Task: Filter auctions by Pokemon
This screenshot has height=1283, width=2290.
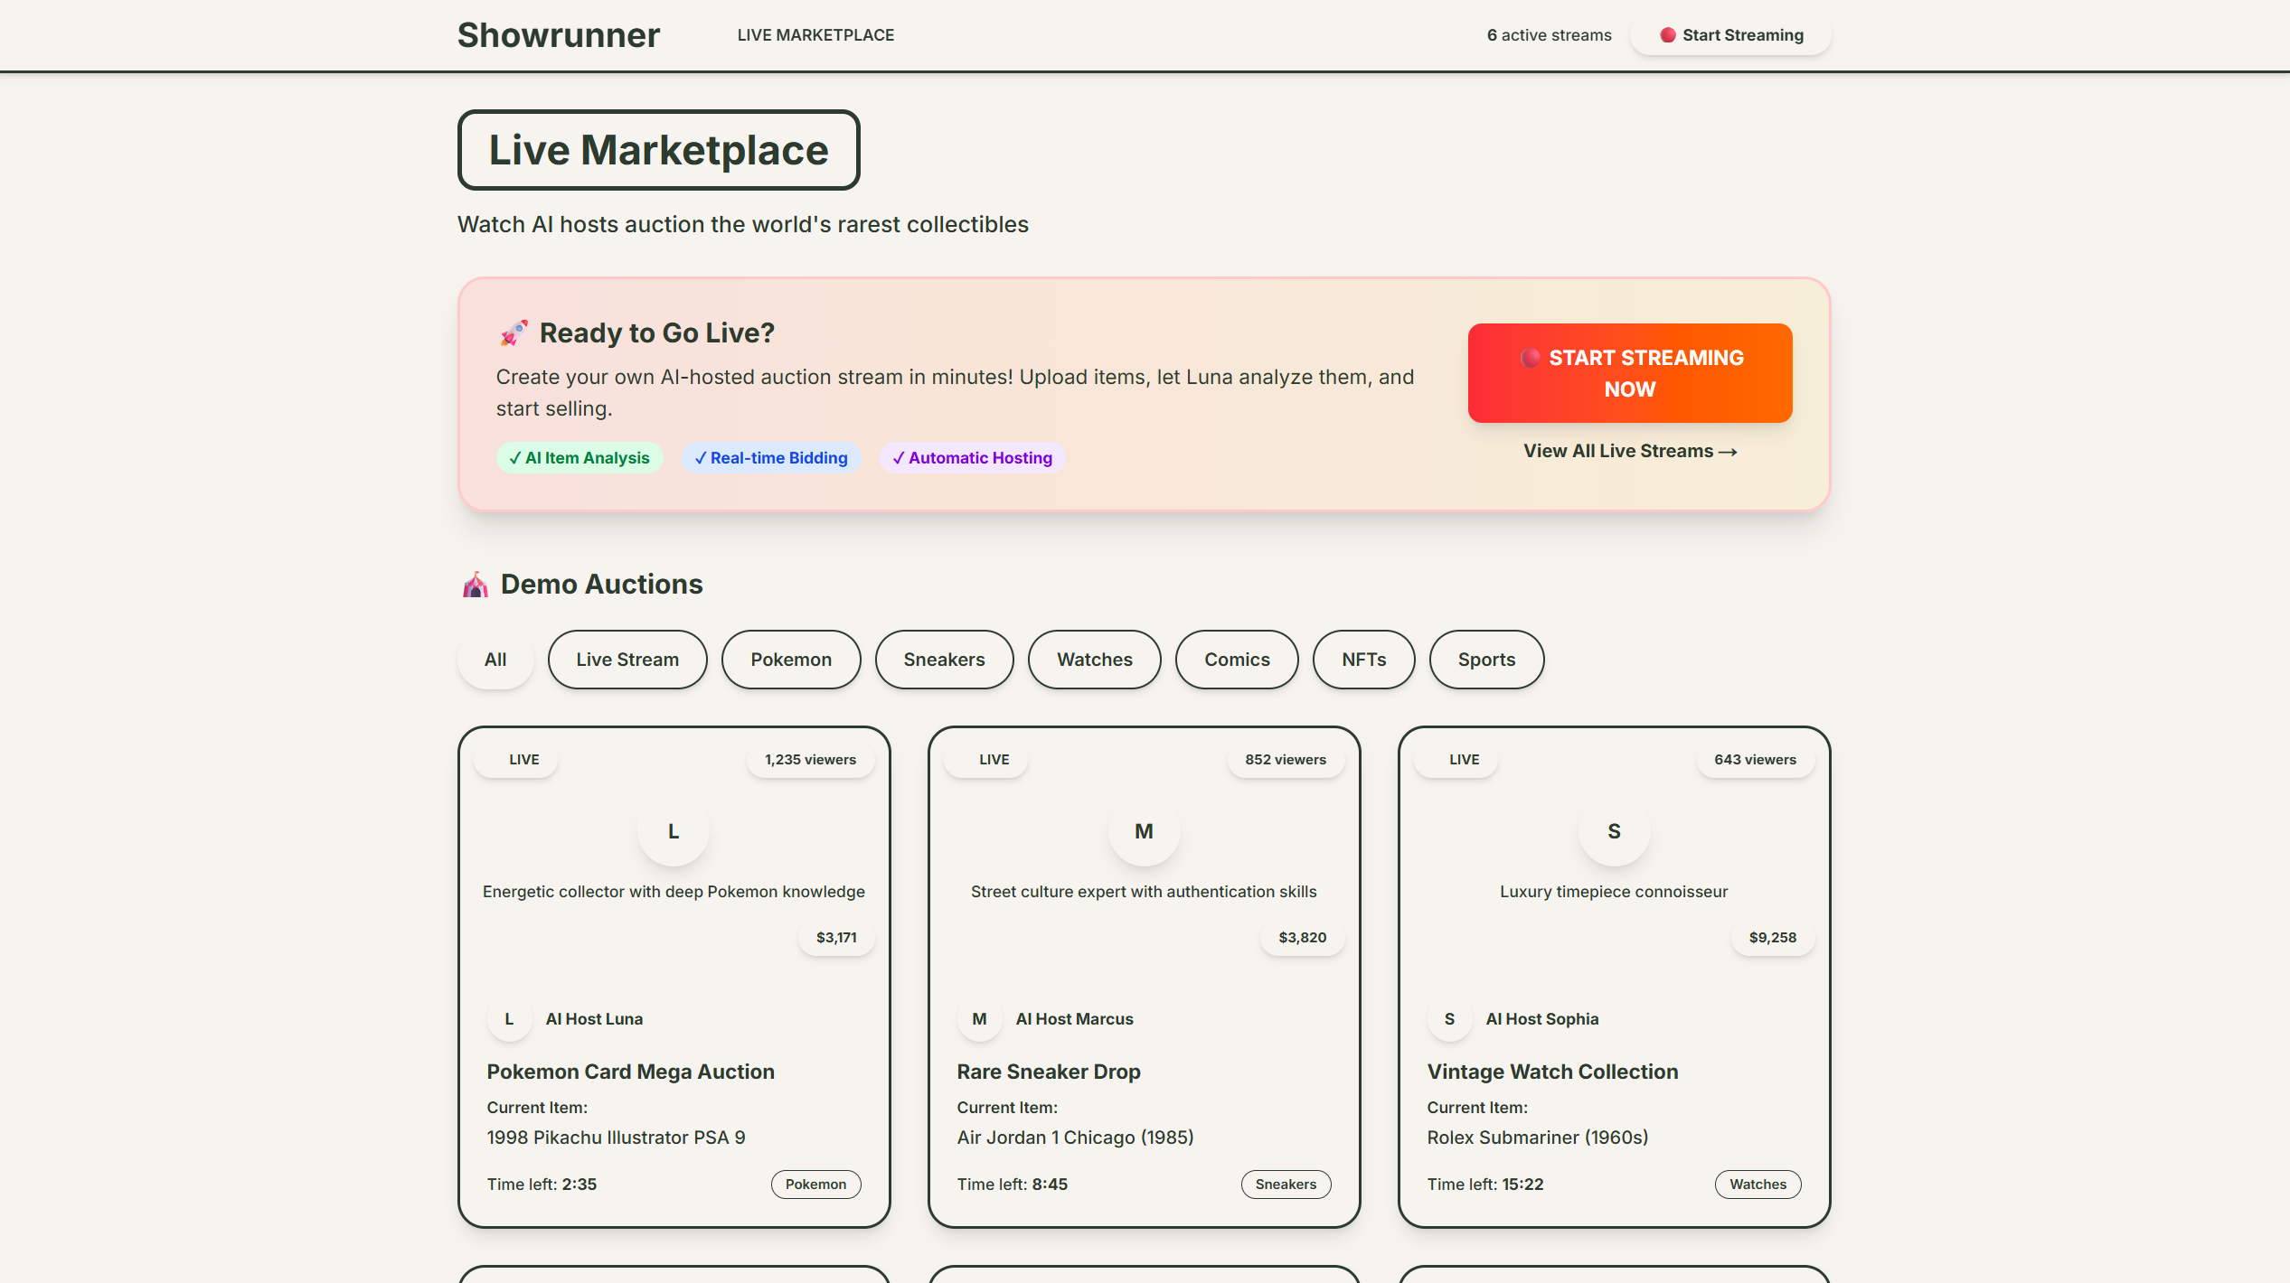Action: click(790, 660)
